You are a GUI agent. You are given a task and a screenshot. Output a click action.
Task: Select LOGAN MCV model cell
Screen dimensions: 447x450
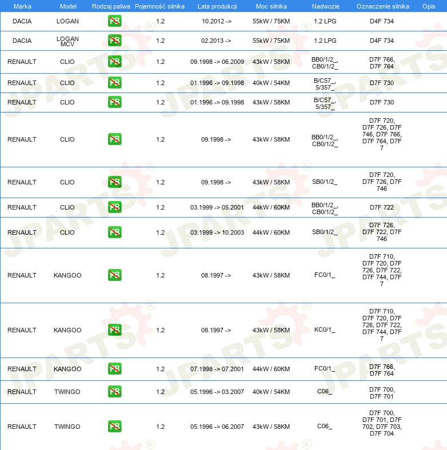pos(67,41)
